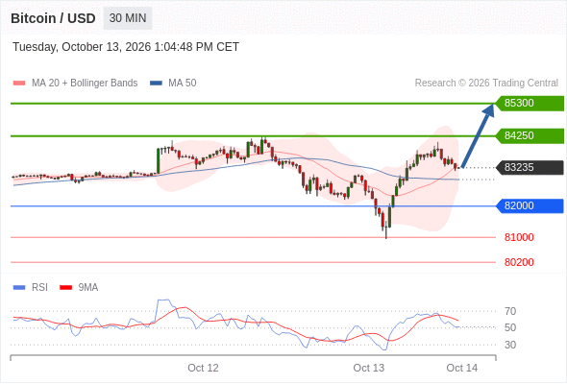
Task: Click the 'Oct 12' date axis label
Action: coord(203,368)
